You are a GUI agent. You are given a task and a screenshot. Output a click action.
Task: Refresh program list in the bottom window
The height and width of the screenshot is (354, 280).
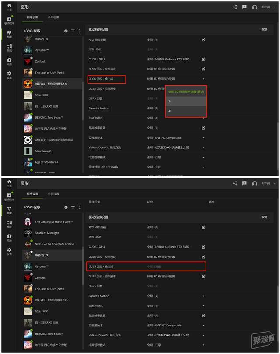pos(66,207)
